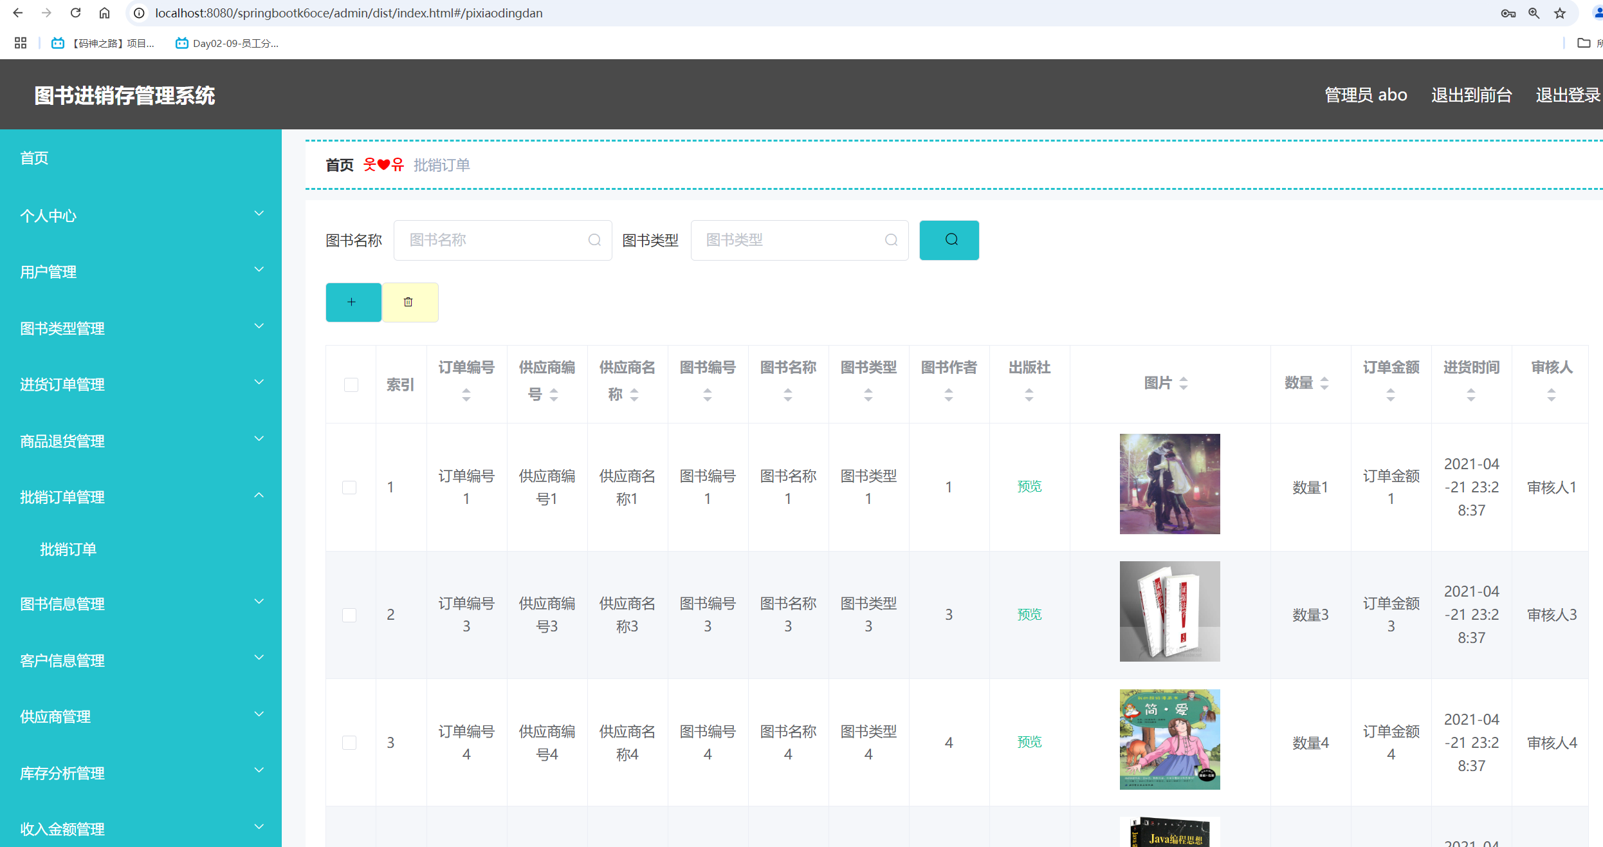1603x847 pixels.
Task: Open 首页 in the sidebar
Action: 34,158
